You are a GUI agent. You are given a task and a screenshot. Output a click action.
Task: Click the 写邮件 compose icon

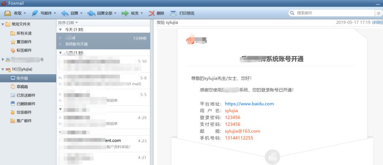(35, 13)
